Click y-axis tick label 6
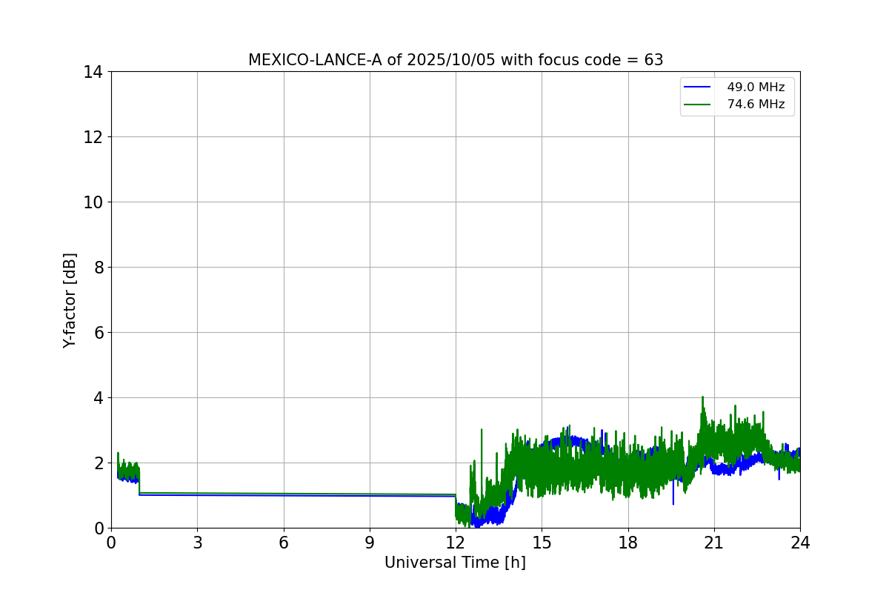Screen dimensions: 889x593 pos(99,333)
